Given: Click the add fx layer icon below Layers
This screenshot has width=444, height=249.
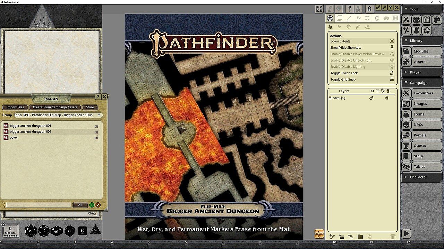Looking at the screenshot, I should (x=351, y=237).
